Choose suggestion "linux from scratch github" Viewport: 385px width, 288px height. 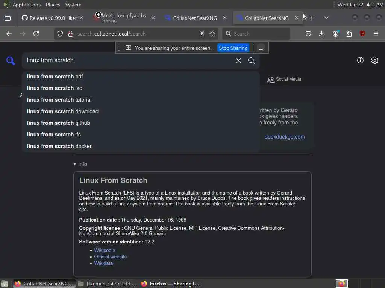pos(141,123)
